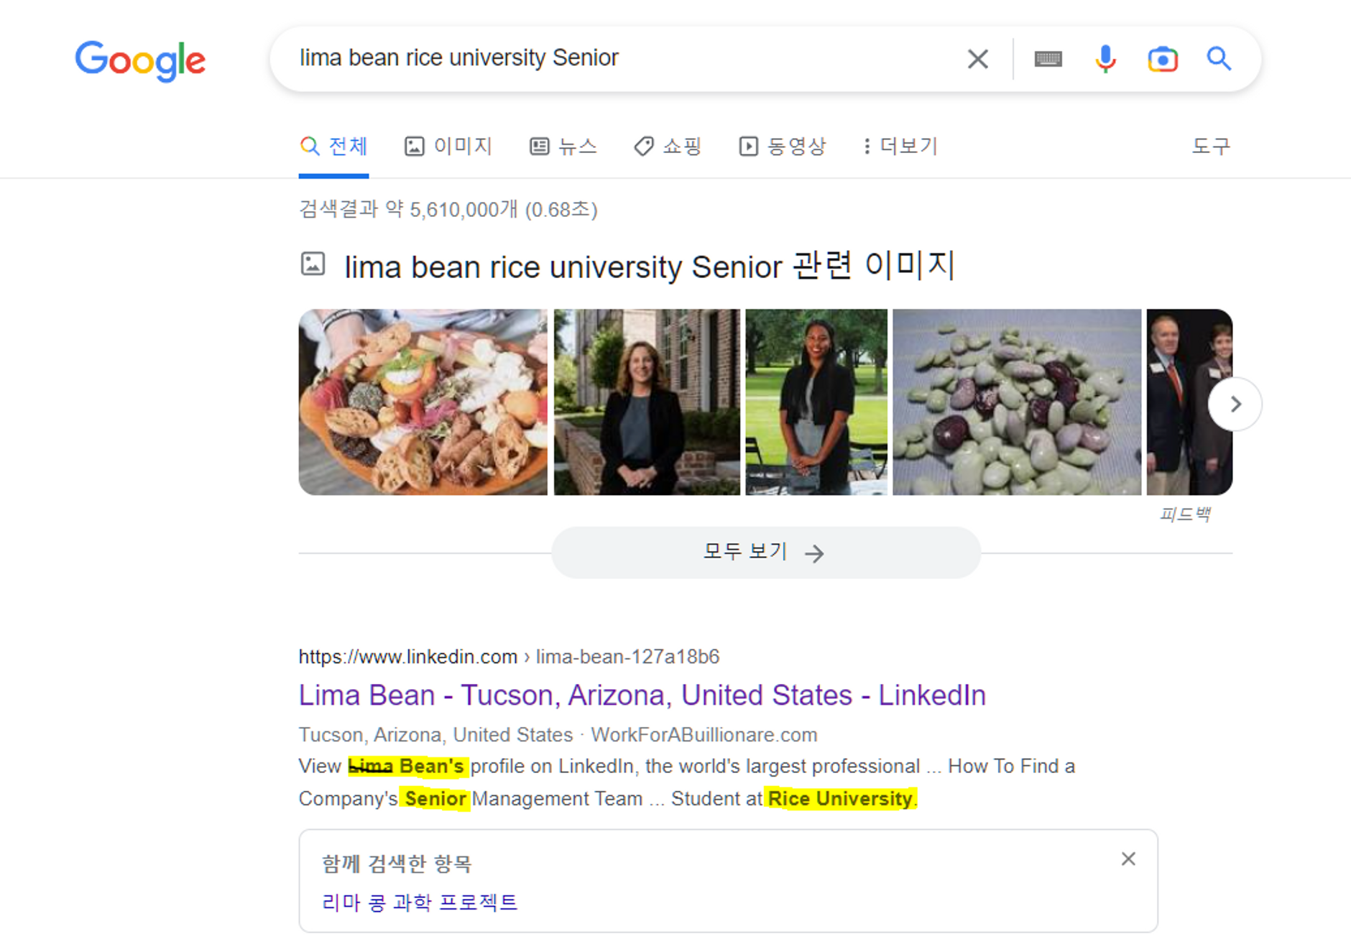Click the blue magnifier search button
Viewport: 1351px width, 952px height.
click(x=1219, y=58)
